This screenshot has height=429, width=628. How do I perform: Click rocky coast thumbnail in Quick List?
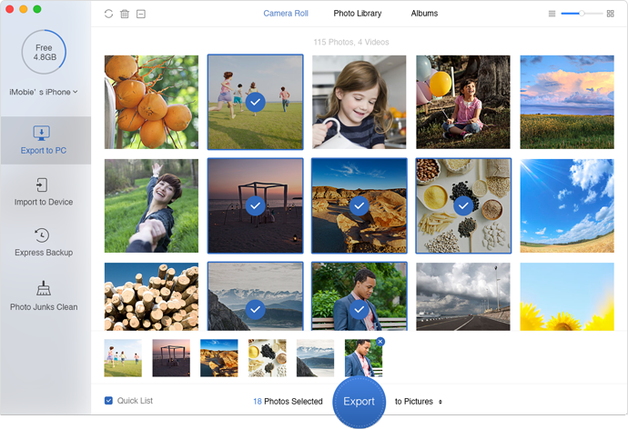click(219, 358)
